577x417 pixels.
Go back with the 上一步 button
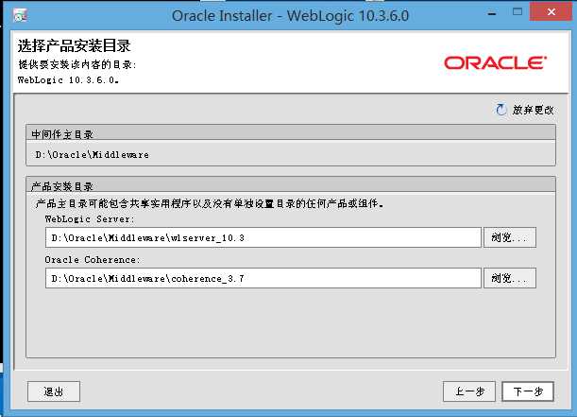469,391
